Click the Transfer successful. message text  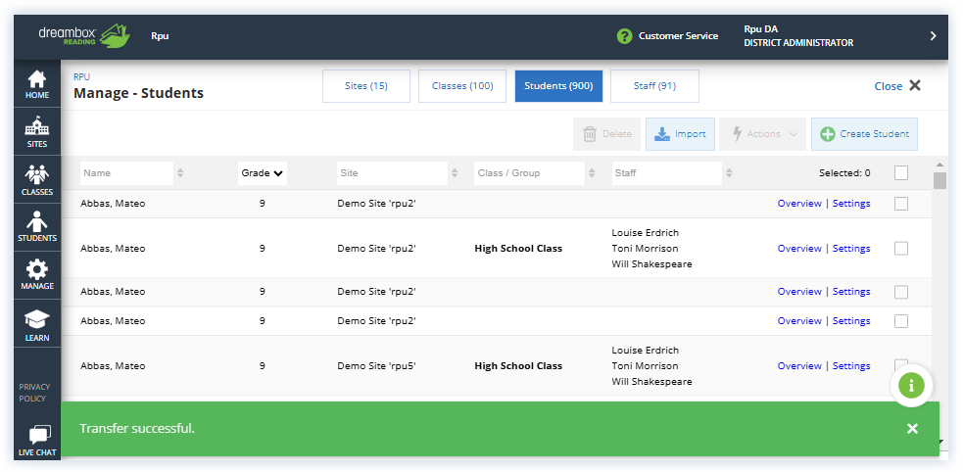(x=137, y=428)
